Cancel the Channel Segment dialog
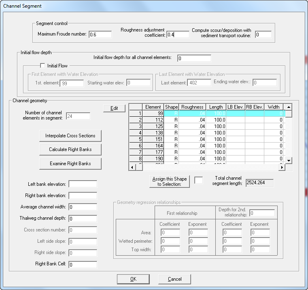This screenshot has height=290, width=308. [174, 279]
